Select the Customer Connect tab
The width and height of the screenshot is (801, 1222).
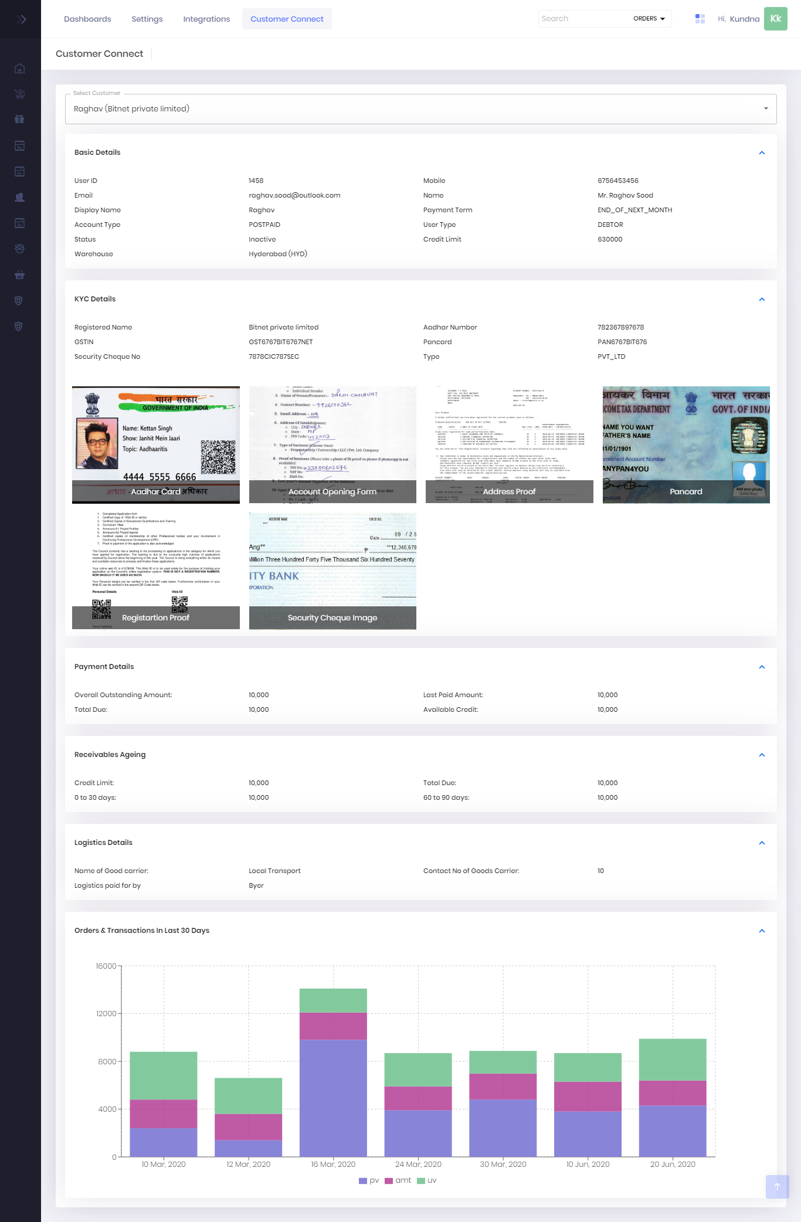coord(287,19)
